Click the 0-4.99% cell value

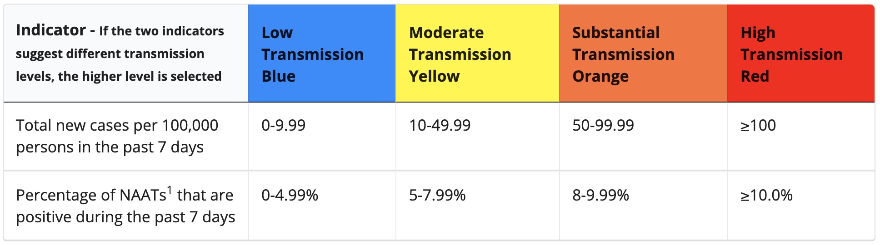(x=290, y=195)
